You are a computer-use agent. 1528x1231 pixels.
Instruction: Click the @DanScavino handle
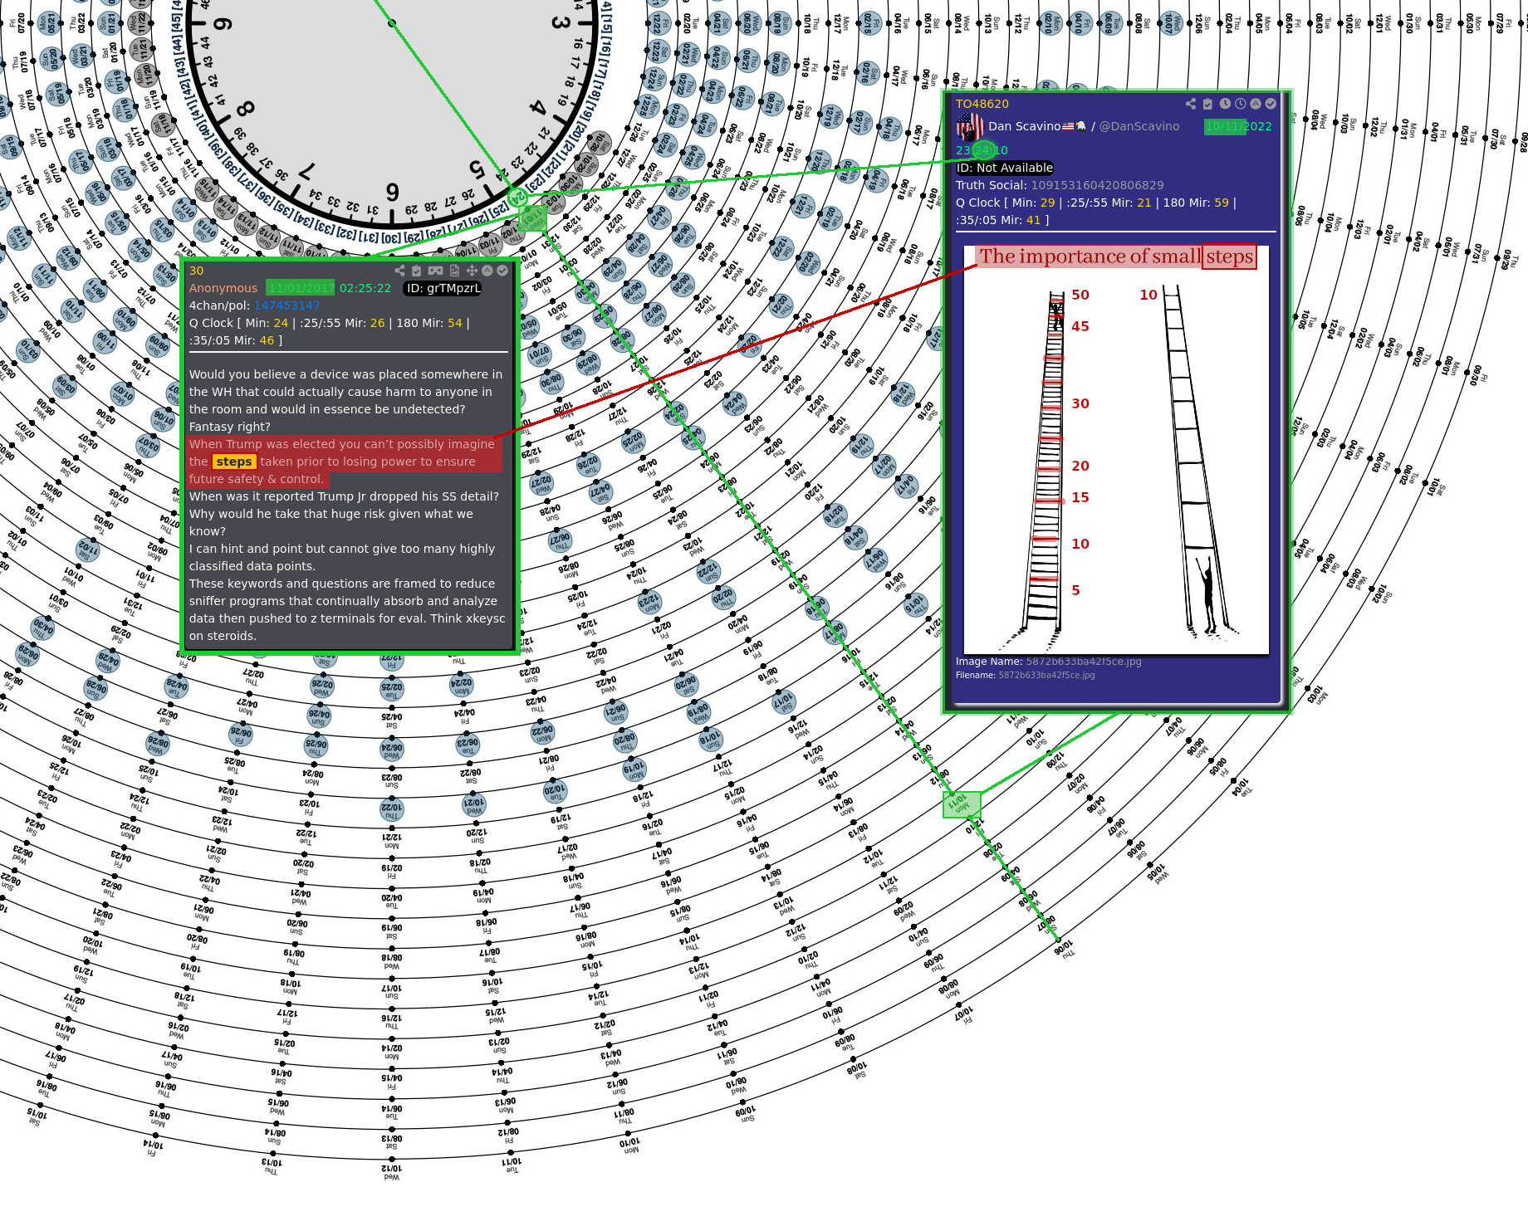1139,126
